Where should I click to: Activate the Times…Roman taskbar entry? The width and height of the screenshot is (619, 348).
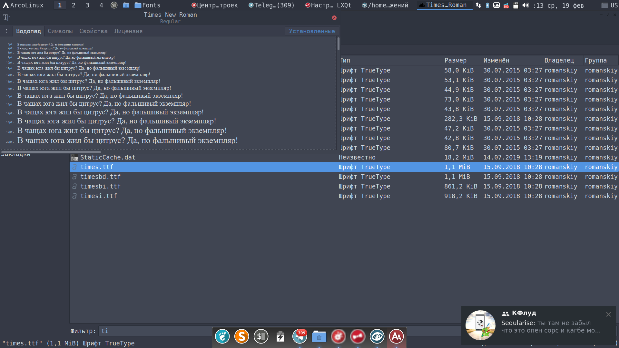(x=445, y=5)
